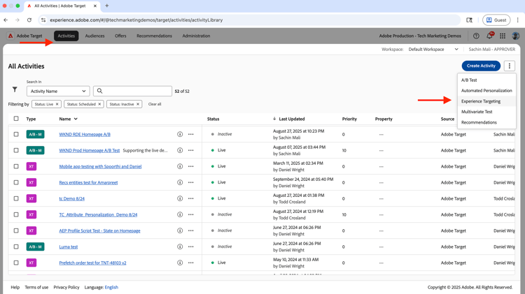Select all activities with header checkbox
The width and height of the screenshot is (525, 294).
point(16,119)
